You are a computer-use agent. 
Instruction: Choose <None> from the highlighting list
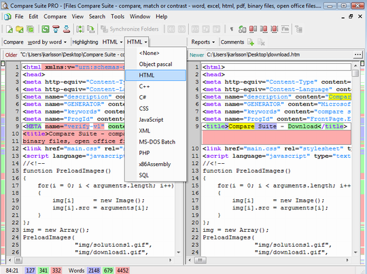tap(156, 53)
